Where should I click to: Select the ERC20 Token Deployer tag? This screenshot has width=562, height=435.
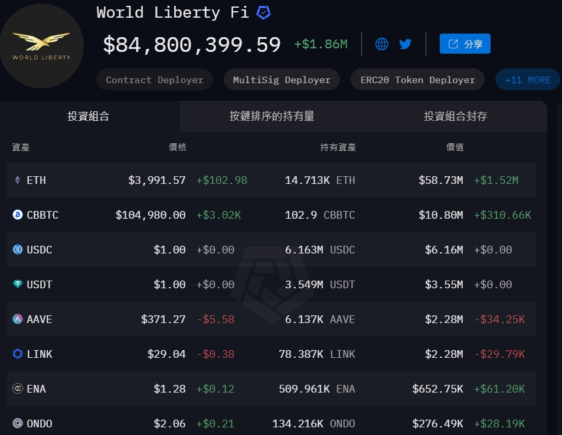click(x=417, y=80)
